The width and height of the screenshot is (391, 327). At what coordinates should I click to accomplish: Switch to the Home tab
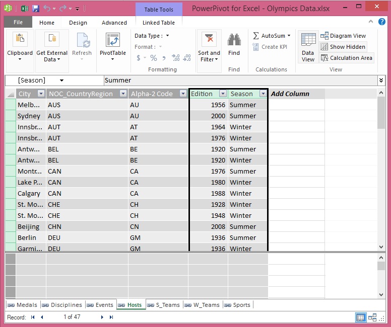47,23
